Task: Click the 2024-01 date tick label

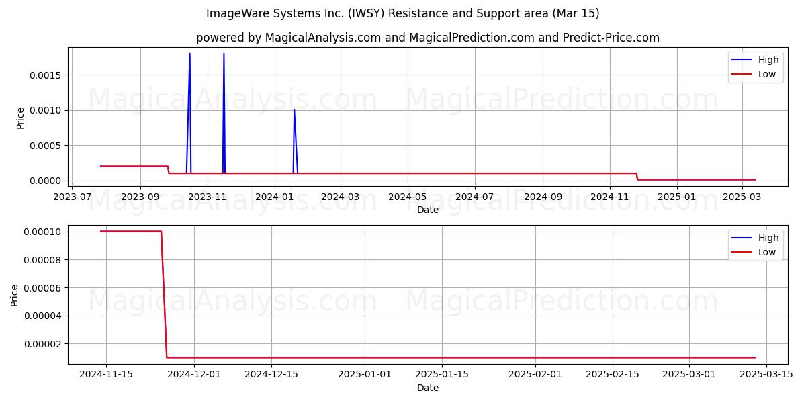Action: 275,197
